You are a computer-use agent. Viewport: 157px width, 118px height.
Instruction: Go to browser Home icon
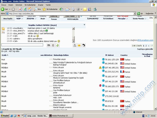[30, 9]
